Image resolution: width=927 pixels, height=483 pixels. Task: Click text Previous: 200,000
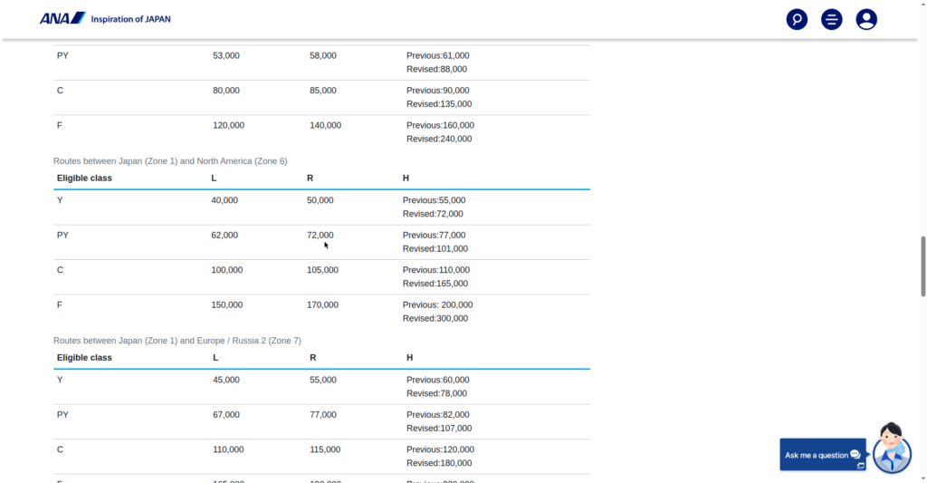[x=437, y=304]
